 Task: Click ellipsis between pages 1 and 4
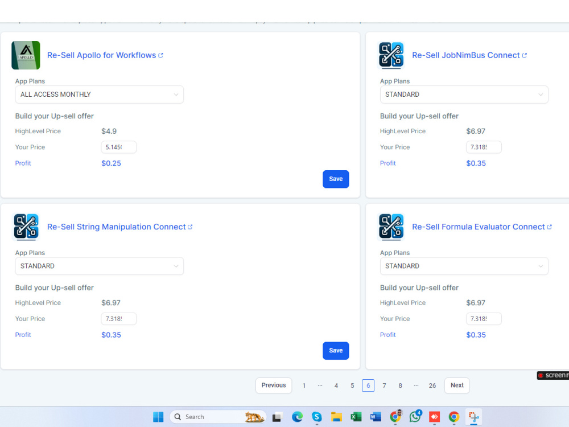tap(320, 385)
